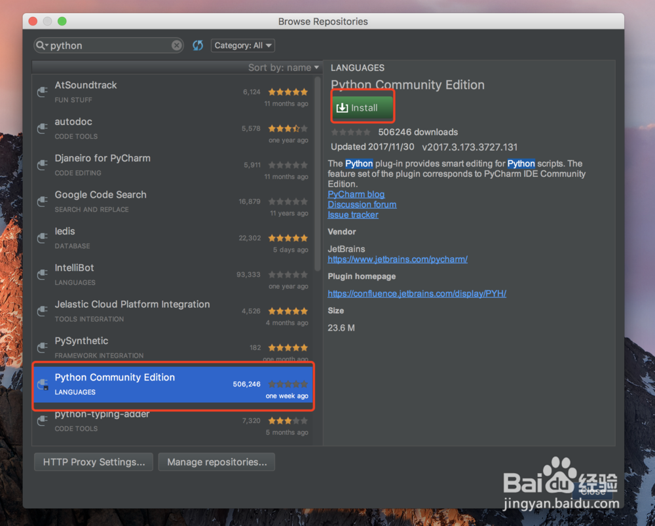Select the AtSoundtrack plugin row
The height and width of the screenshot is (526, 655).
(x=172, y=92)
